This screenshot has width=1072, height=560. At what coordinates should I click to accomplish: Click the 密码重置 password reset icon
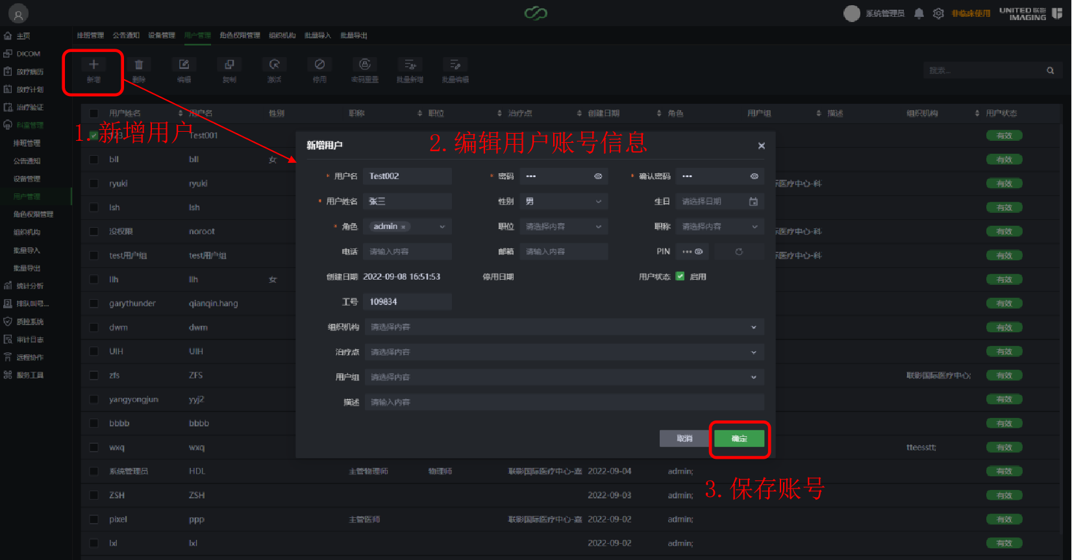point(365,65)
